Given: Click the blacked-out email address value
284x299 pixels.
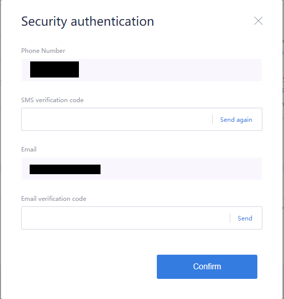Looking at the screenshot, I should (x=65, y=169).
